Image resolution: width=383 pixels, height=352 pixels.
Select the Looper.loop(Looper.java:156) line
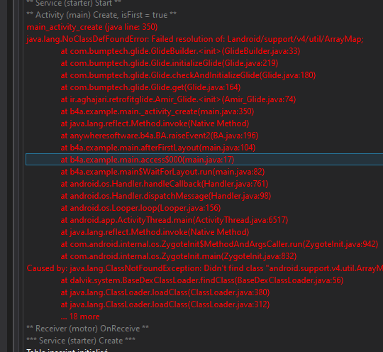point(140,208)
